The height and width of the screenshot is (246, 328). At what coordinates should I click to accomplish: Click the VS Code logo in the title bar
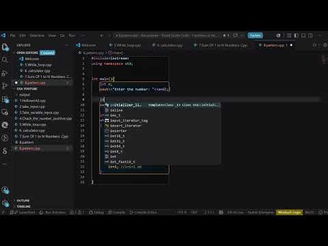click(3, 36)
